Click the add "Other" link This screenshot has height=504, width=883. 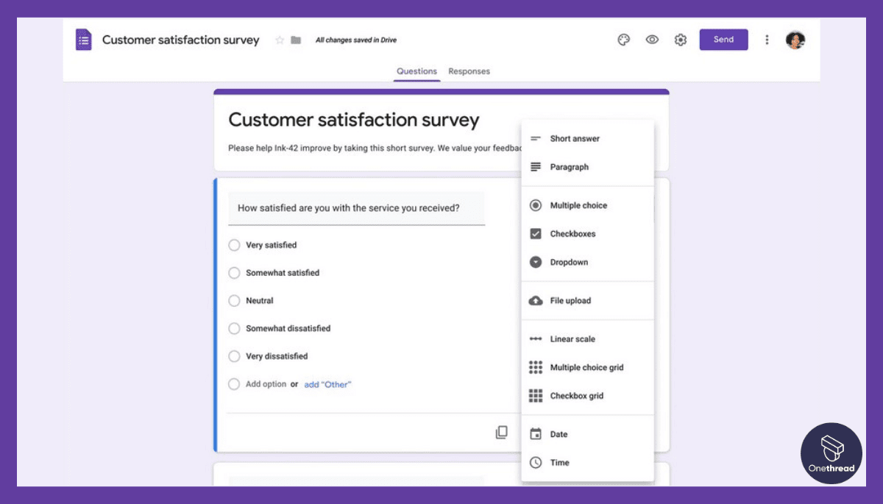pos(327,384)
